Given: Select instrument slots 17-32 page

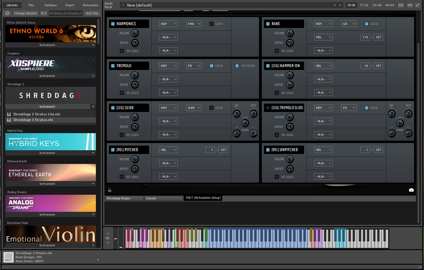Looking at the screenshot, I should [x=364, y=5].
